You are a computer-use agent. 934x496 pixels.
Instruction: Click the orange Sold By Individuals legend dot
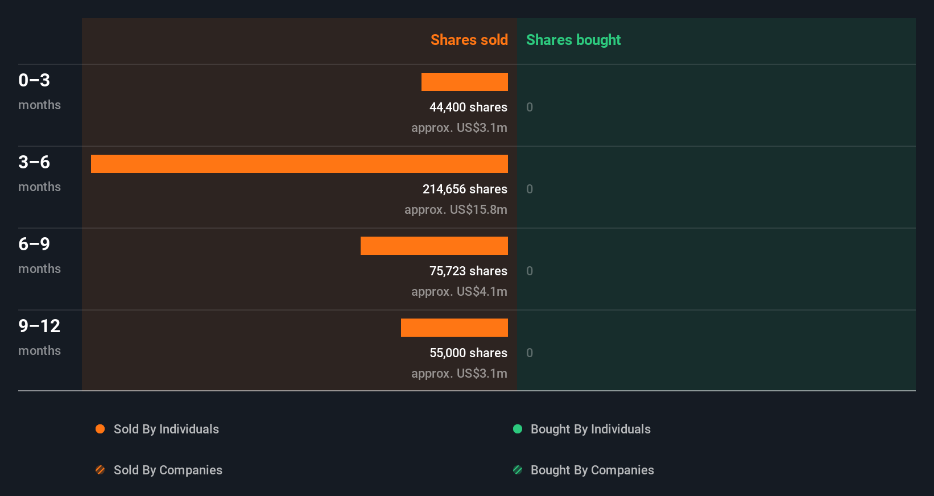point(100,429)
